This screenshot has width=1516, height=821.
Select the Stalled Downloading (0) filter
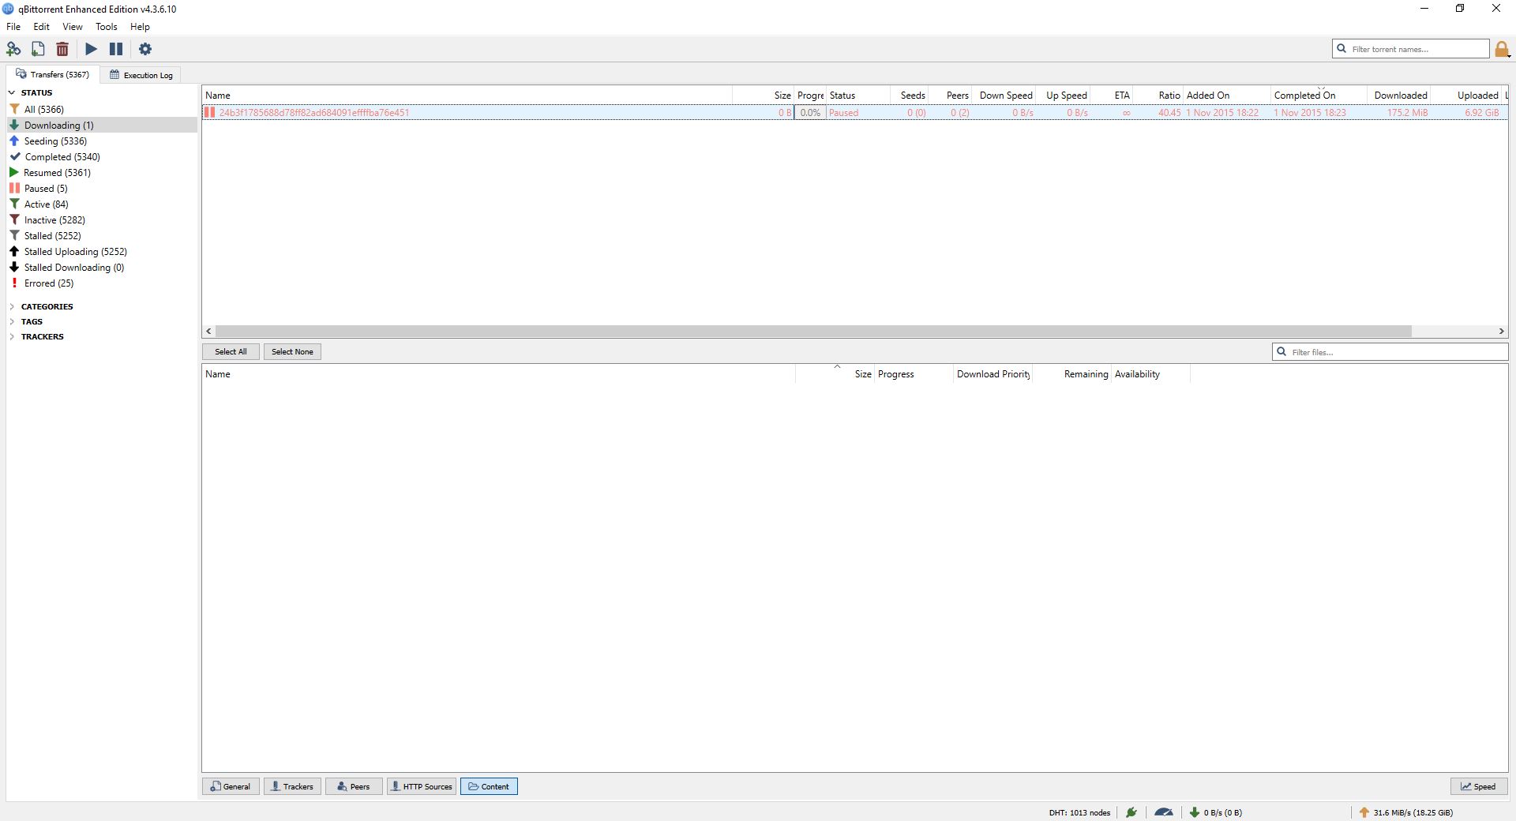pos(101,267)
